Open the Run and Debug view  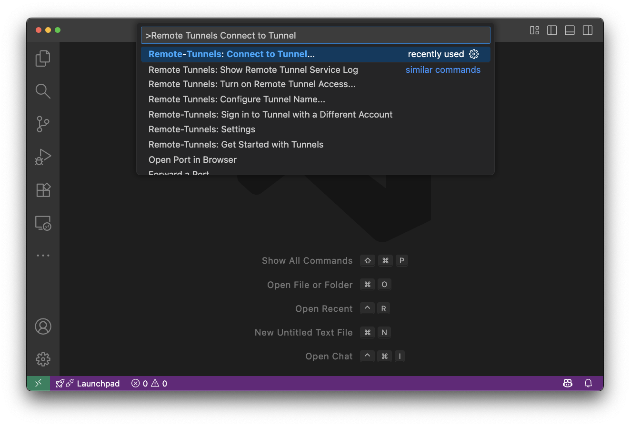[x=43, y=157]
